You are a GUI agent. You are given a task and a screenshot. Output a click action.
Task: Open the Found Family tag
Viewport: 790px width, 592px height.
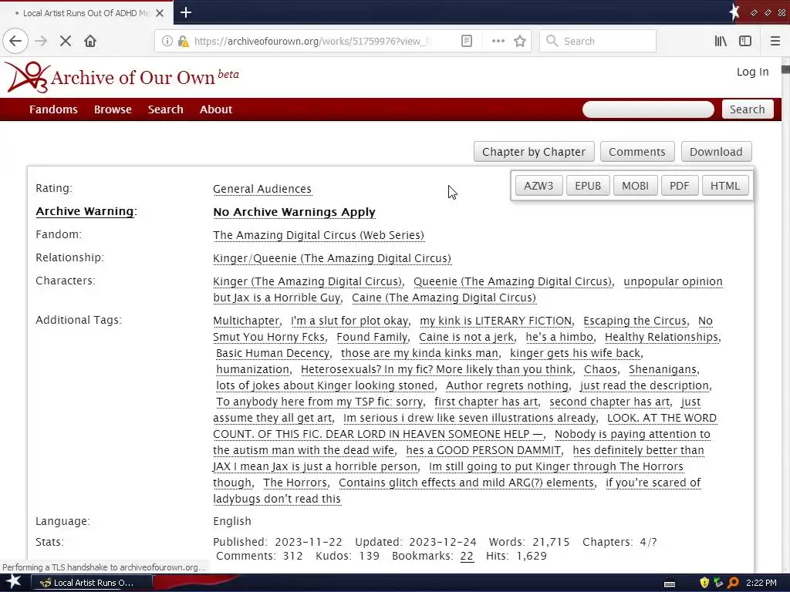372,337
